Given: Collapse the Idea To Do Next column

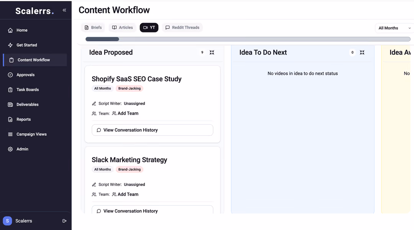Looking at the screenshot, I should click(362, 52).
